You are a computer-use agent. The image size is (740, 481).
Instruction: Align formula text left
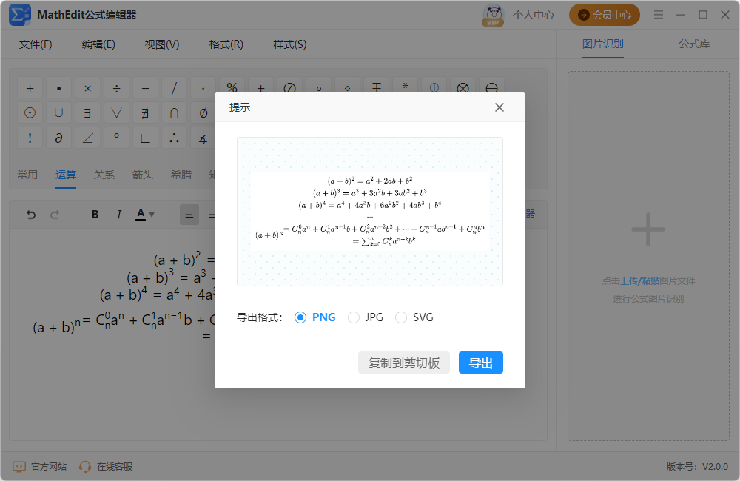(x=189, y=215)
